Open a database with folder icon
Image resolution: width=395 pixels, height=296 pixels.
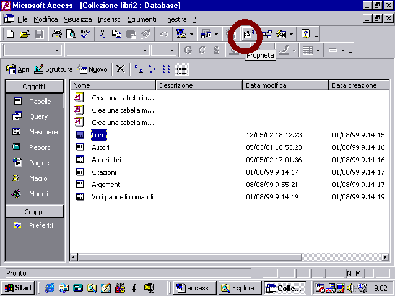24,34
